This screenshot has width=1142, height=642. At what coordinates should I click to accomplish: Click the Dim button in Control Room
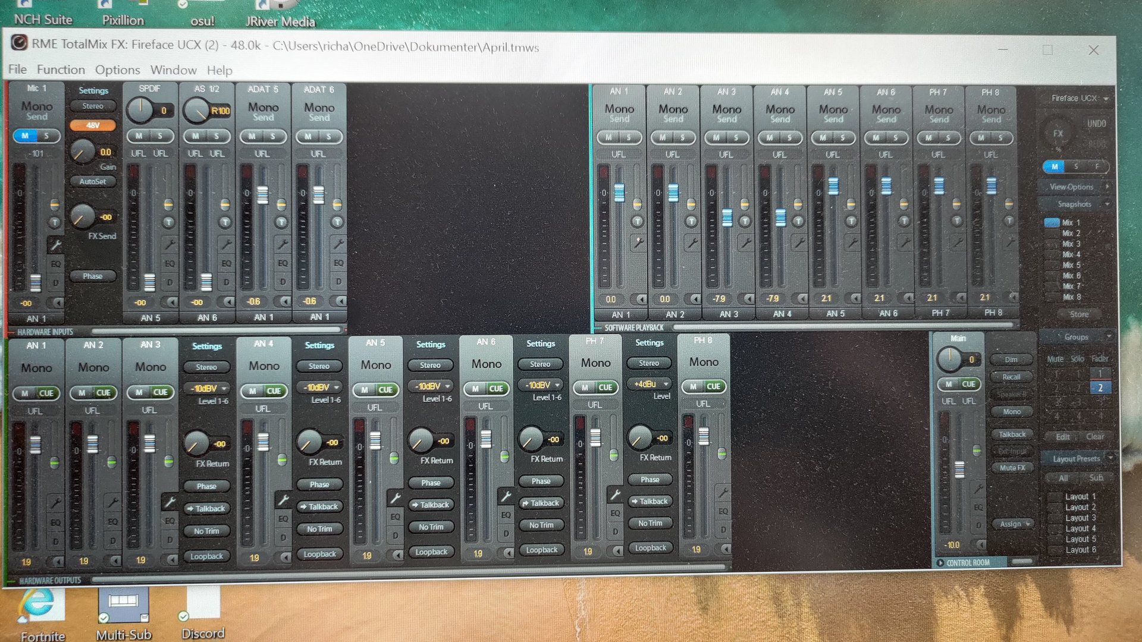[x=1011, y=360]
